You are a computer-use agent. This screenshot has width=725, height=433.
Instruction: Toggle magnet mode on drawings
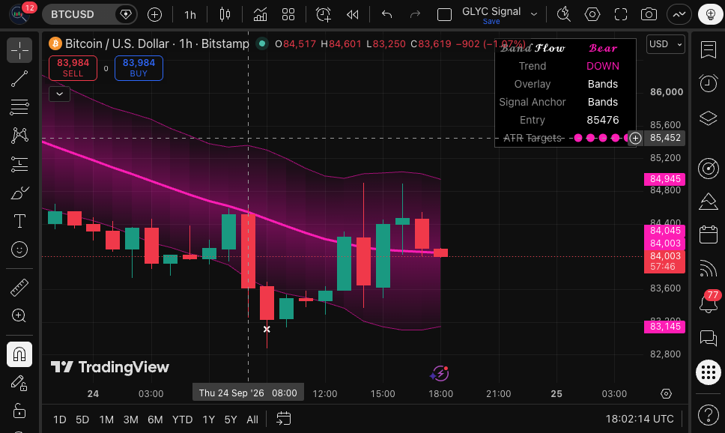[19, 354]
